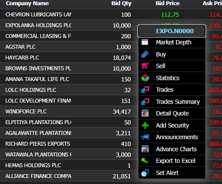Open Market Depth from context menu
The height and width of the screenshot is (184, 222).
pyautogui.click(x=172, y=42)
